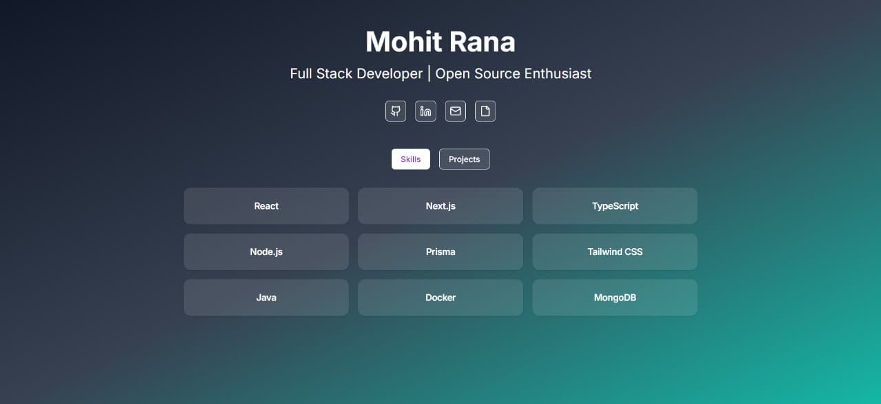This screenshot has height=404, width=881.
Task: Click the vertical bar separator in subtitle
Action: 429,74
